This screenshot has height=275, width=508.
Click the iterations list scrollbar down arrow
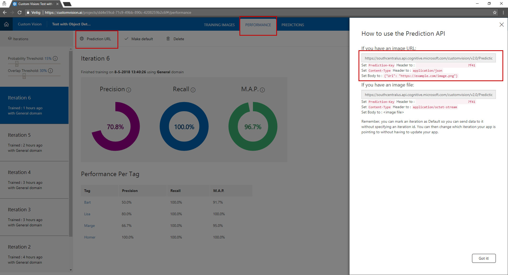pyautogui.click(x=71, y=270)
